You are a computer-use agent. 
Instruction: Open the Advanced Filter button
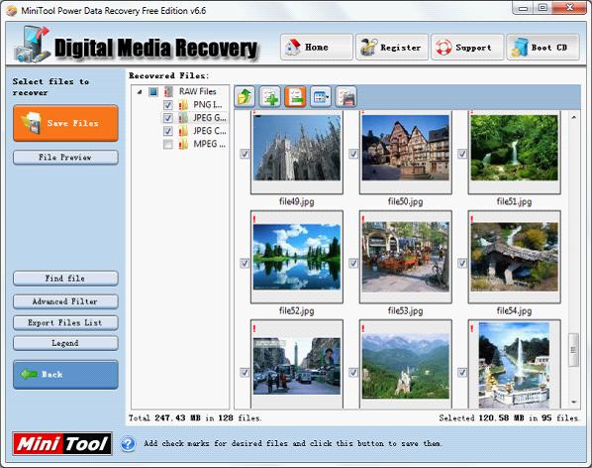pyautogui.click(x=65, y=301)
